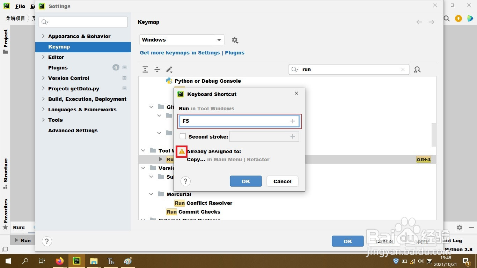Image resolution: width=477 pixels, height=268 pixels.
Task: Expand the Version Control section
Action: (x=43, y=78)
